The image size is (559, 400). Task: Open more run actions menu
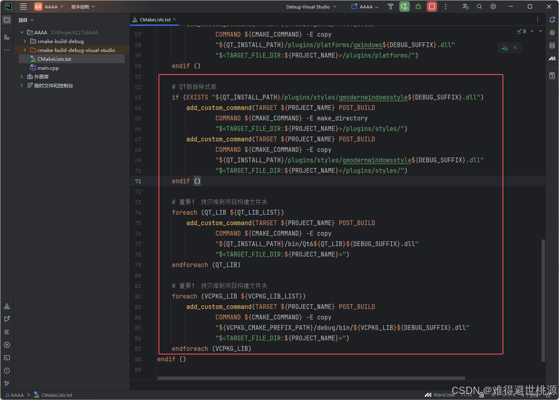pos(446,6)
